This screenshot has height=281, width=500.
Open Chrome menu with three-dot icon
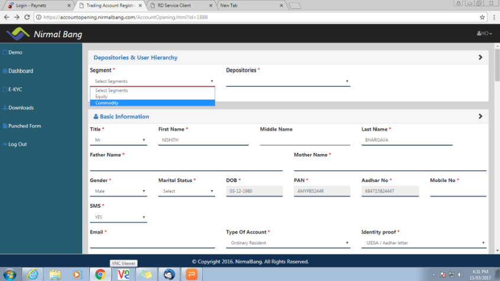(493, 17)
